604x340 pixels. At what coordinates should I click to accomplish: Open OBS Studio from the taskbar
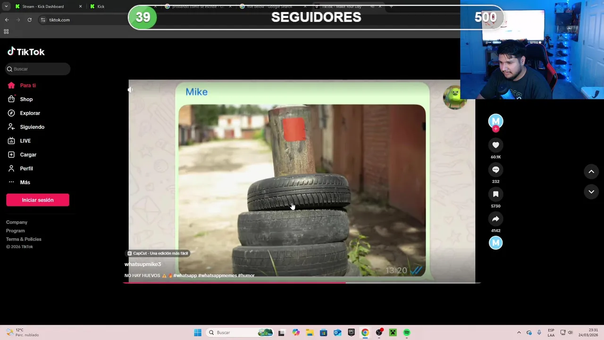(379, 332)
